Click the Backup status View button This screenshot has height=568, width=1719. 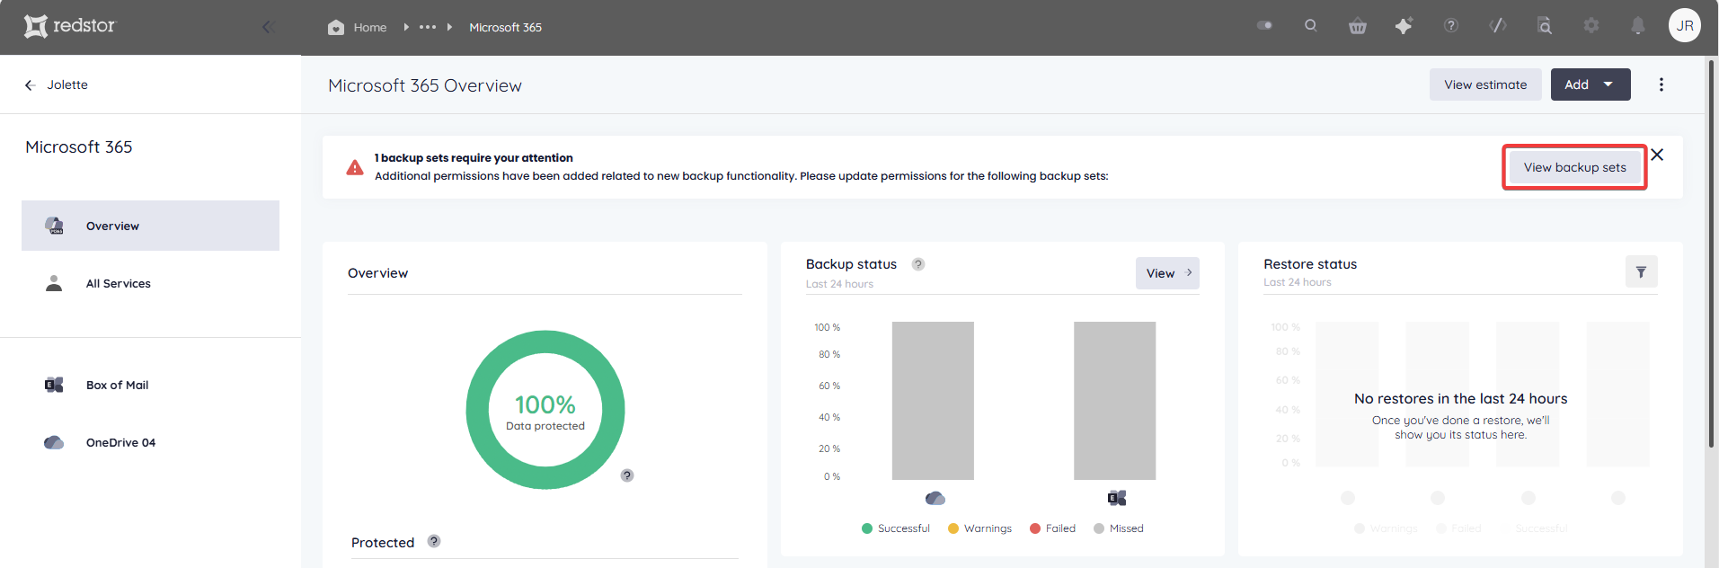point(1167,273)
